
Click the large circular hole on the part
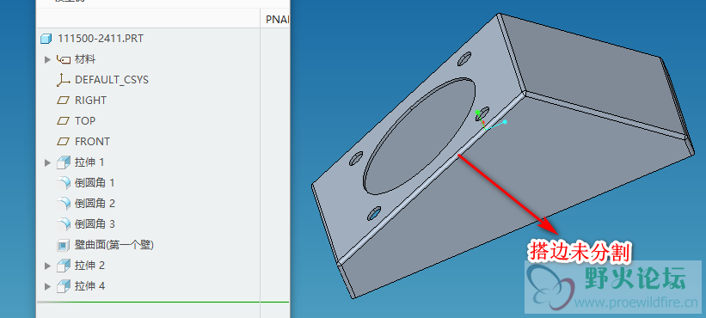coord(419,136)
